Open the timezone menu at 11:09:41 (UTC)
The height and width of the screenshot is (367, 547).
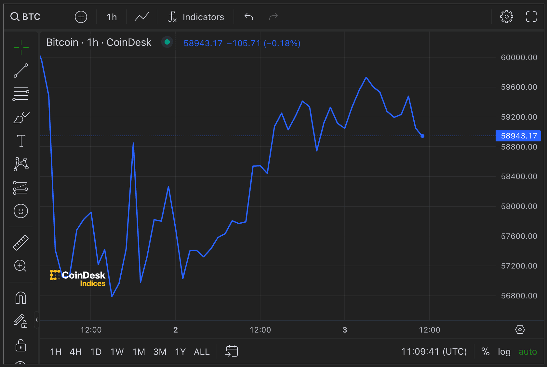pyautogui.click(x=434, y=352)
